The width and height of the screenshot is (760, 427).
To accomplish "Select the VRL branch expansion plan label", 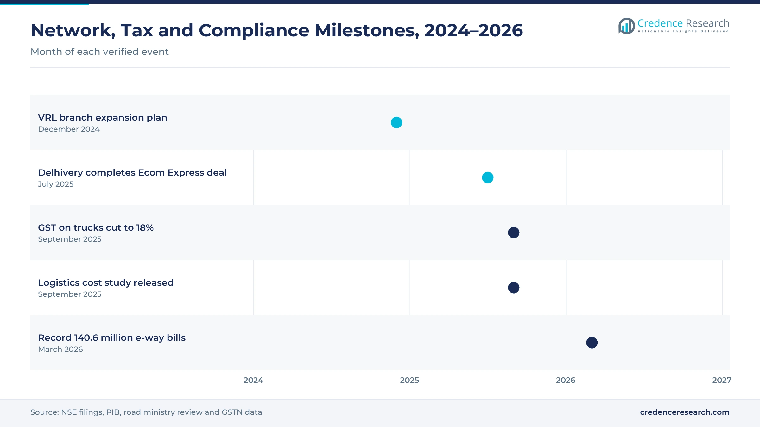I will tap(103, 118).
